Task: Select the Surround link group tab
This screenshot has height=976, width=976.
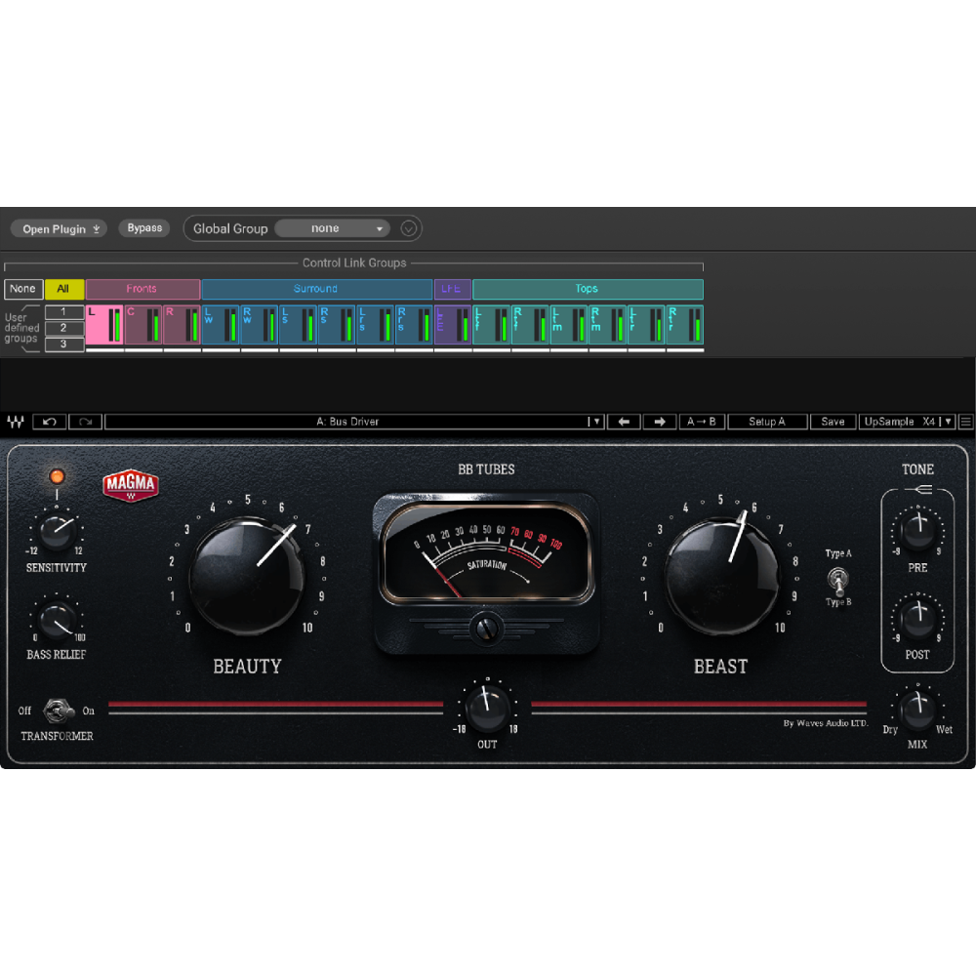Action: [316, 289]
